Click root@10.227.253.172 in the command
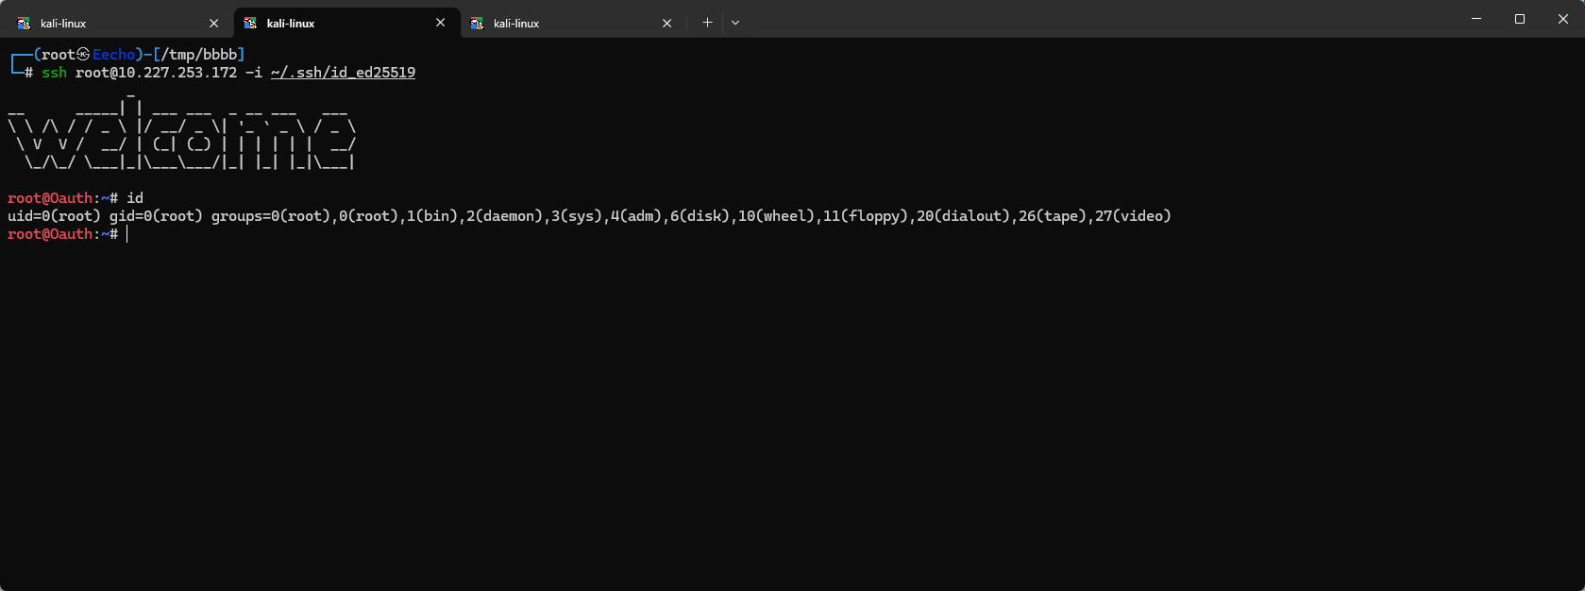This screenshot has width=1585, height=591. point(156,73)
